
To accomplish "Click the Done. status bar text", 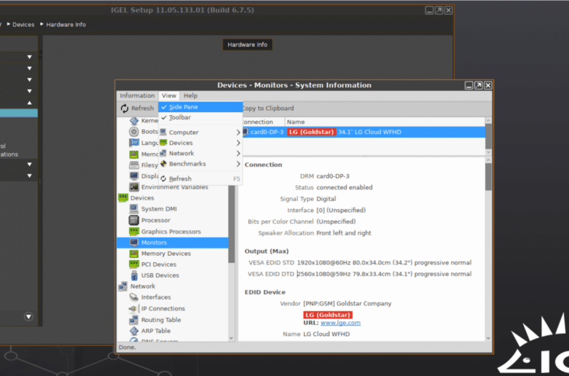I will (x=127, y=348).
